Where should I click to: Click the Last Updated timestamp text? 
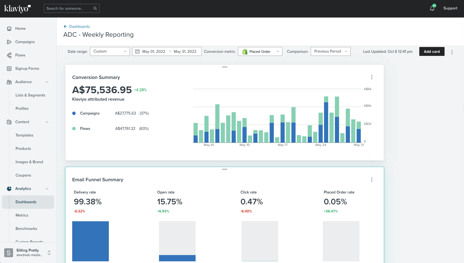click(x=388, y=51)
